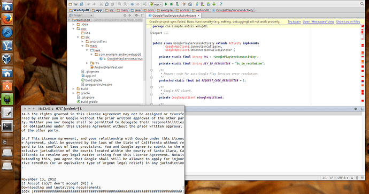The image size is (369, 194).
Task: Click the Sync Project with Gradle icon
Action: 197,4
